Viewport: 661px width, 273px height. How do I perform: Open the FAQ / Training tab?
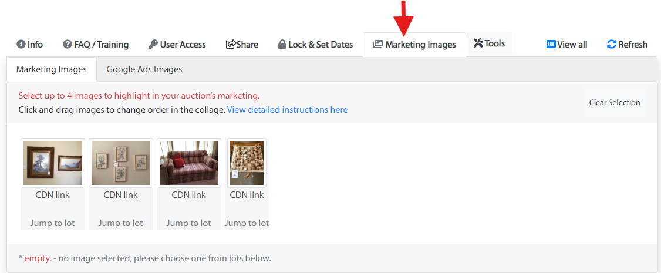[96, 44]
